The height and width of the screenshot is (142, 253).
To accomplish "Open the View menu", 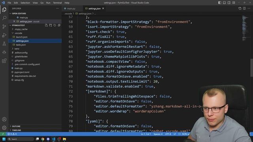I will (35, 3).
